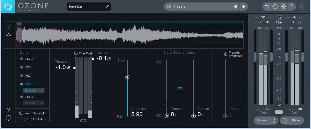This screenshot has width=311, height=129.
Task: Open the Modern style dropdown
Action: click(x=34, y=103)
